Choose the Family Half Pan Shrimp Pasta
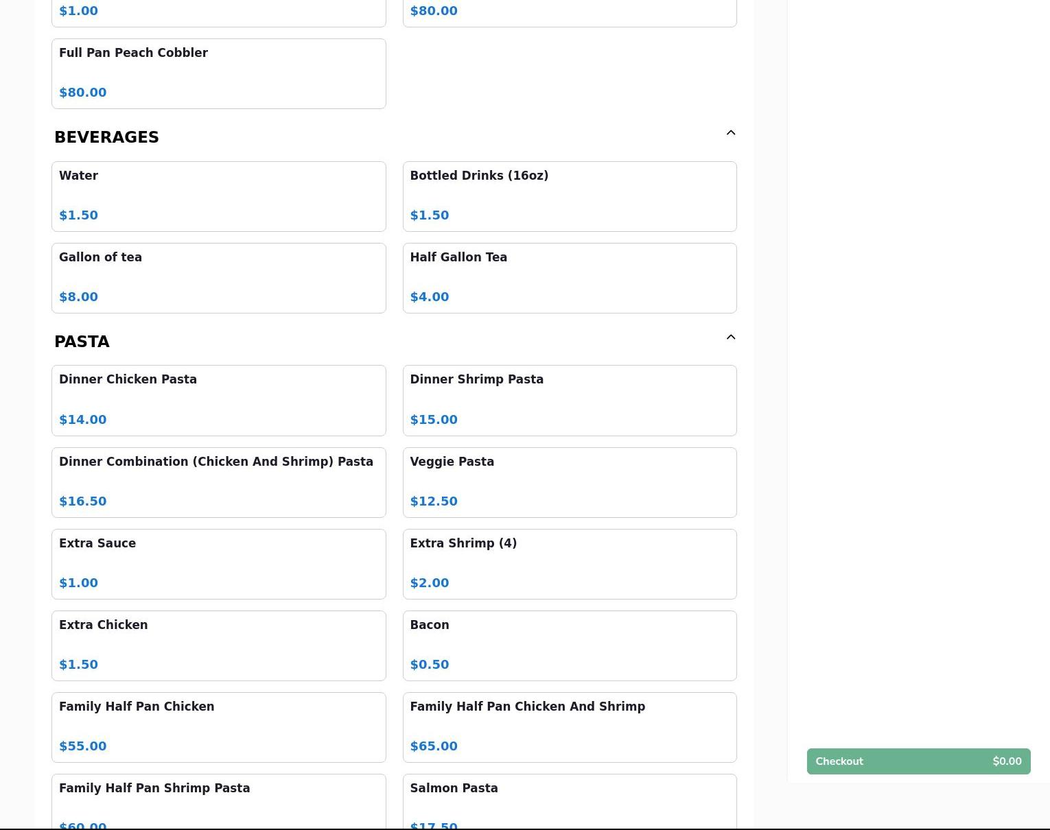1050x830 pixels. pos(218,801)
